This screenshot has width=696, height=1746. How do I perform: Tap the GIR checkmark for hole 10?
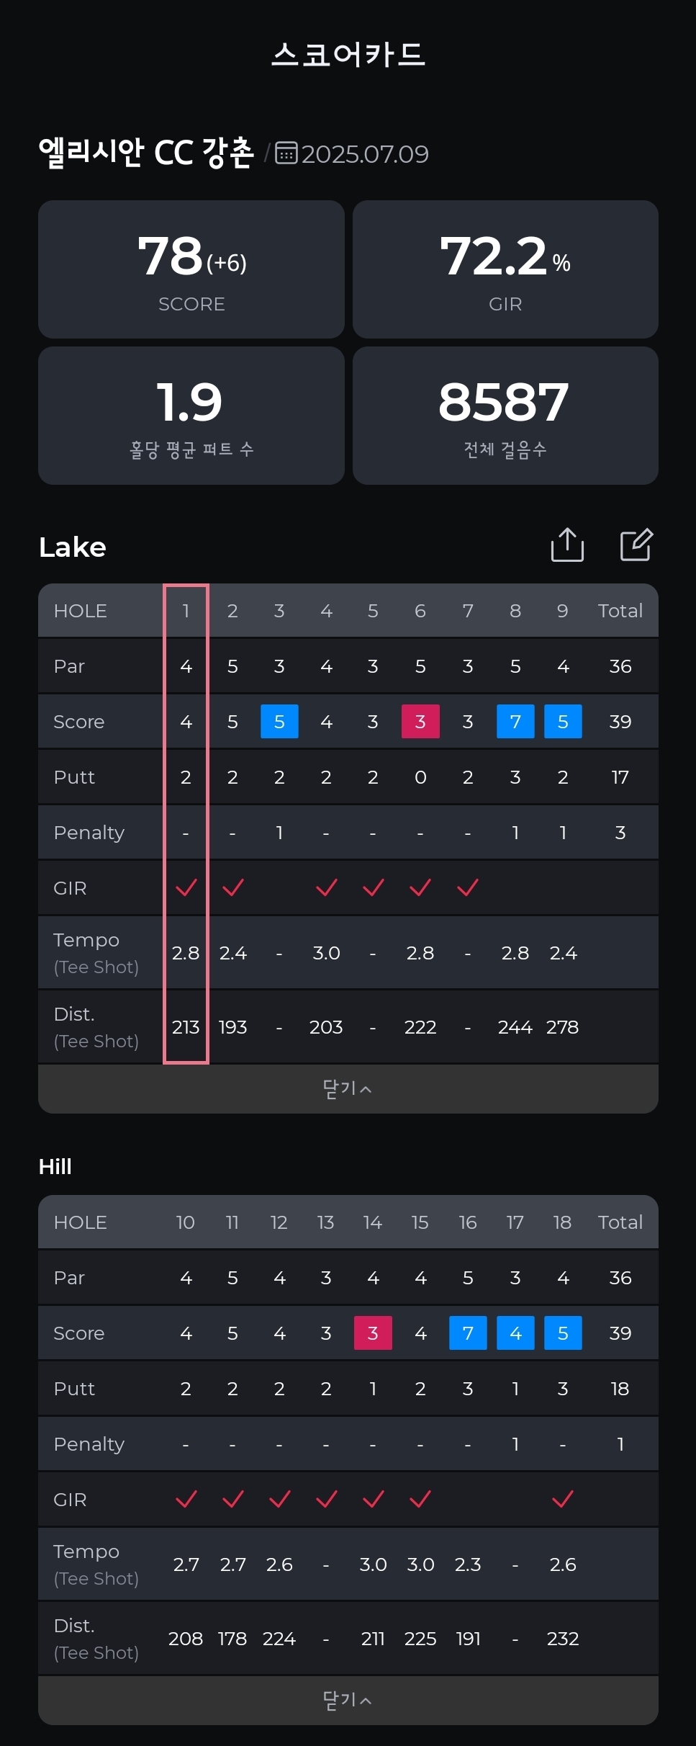(x=186, y=1499)
